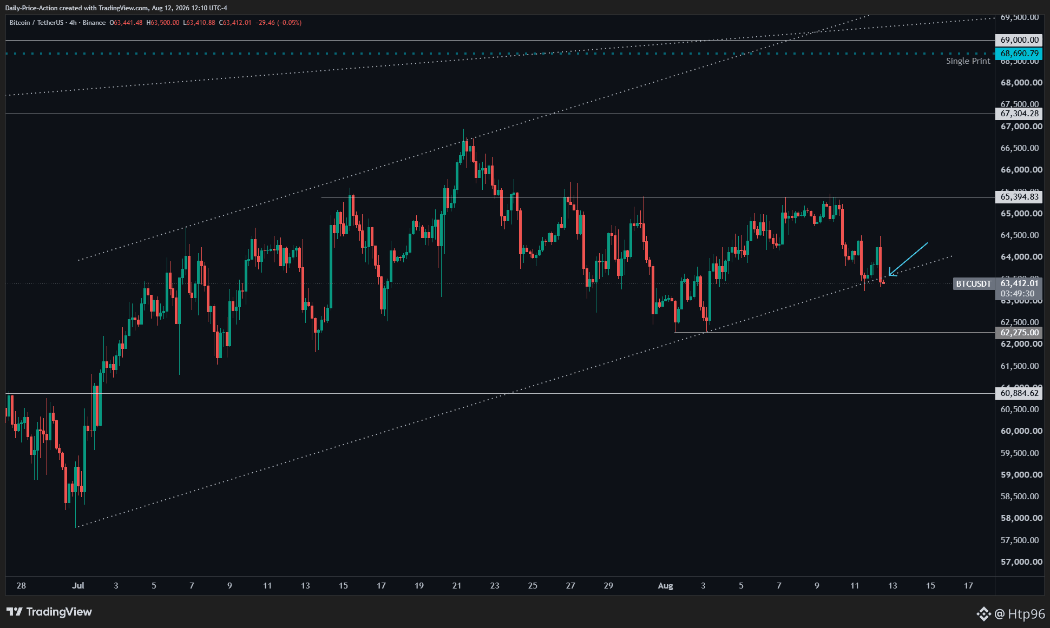This screenshot has height=628, width=1050.
Task: Click the date 19 on the time axis
Action: tap(419, 586)
